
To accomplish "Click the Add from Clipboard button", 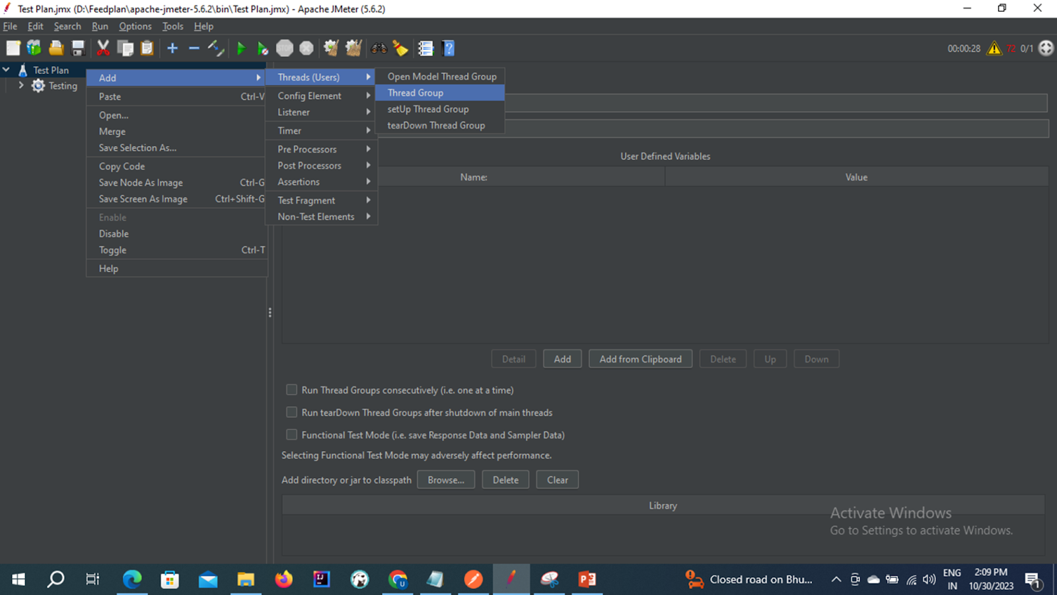I will pyautogui.click(x=640, y=359).
